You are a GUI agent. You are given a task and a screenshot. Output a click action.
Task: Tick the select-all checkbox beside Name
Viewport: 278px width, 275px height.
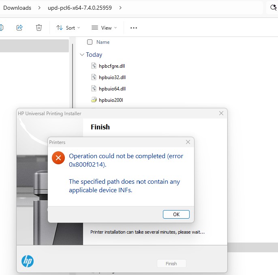(x=90, y=42)
